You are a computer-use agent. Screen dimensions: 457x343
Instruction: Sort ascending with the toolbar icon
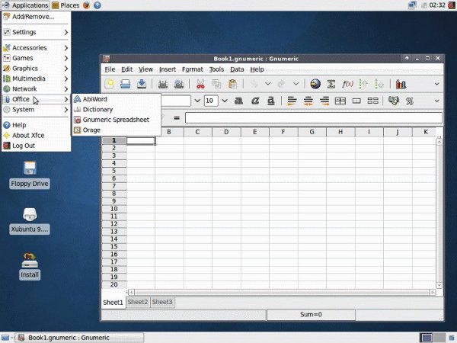[363, 84]
